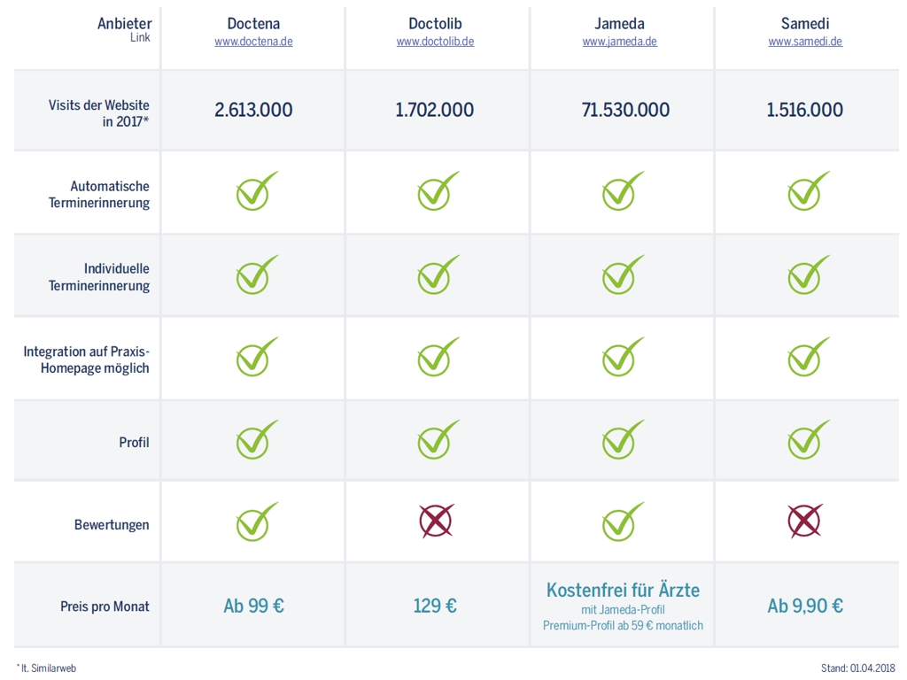Follow the www.samedi.de link

(x=805, y=42)
